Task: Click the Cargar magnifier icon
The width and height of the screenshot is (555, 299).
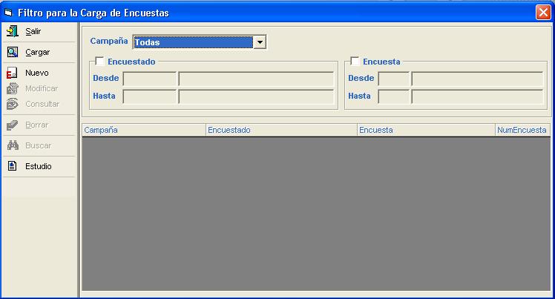Action: click(x=13, y=52)
